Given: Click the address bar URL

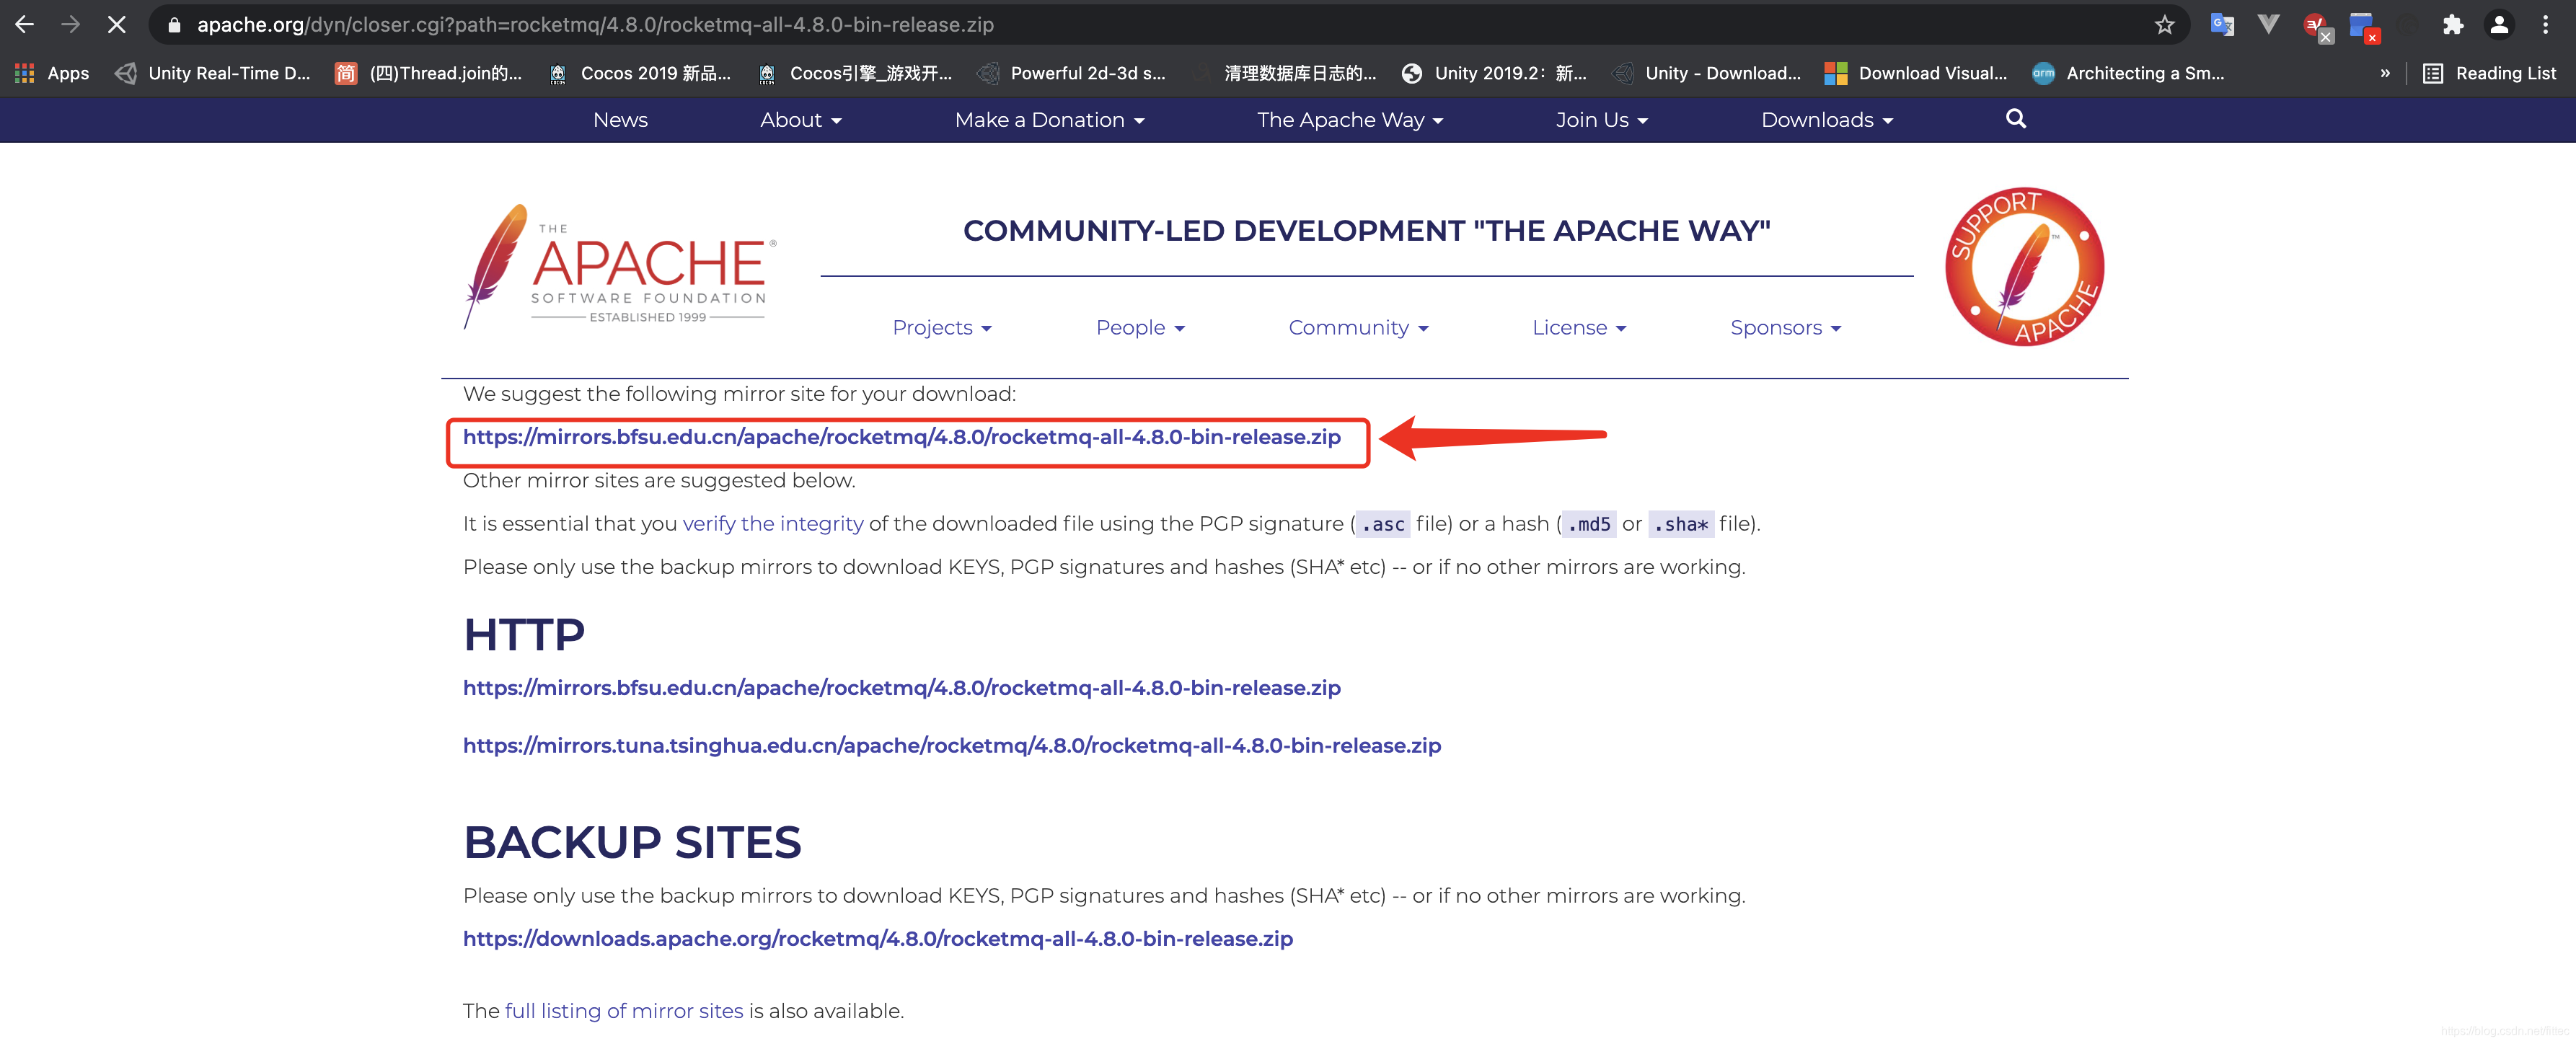Looking at the screenshot, I should pos(595,24).
